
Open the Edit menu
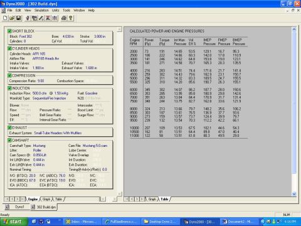[18, 10]
